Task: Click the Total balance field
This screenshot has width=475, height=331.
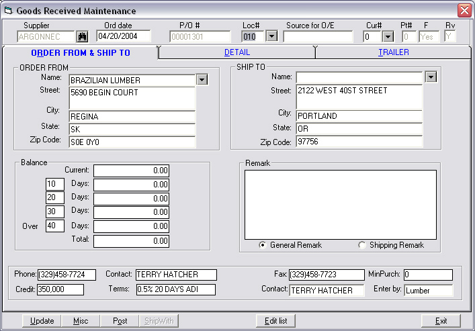Action: (x=131, y=241)
